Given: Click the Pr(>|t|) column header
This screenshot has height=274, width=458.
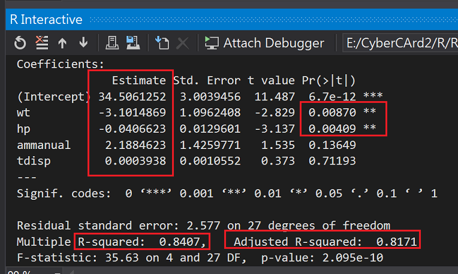Looking at the screenshot, I should [x=329, y=80].
